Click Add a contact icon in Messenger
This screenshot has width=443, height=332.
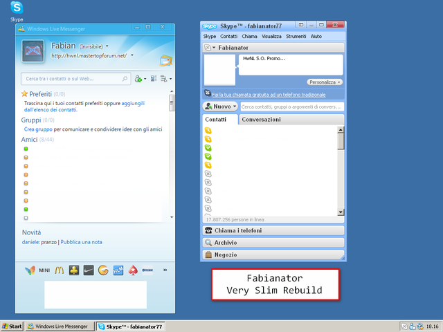pos(138,79)
